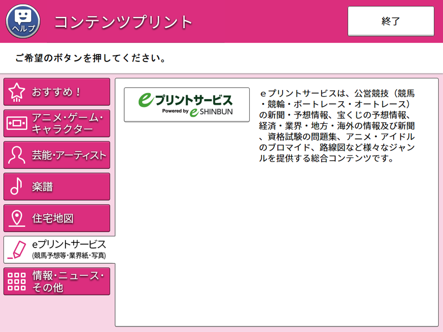This screenshot has width=443, height=332.
Task: Click the selected eプリントサービス sidebar entry
Action: point(56,249)
